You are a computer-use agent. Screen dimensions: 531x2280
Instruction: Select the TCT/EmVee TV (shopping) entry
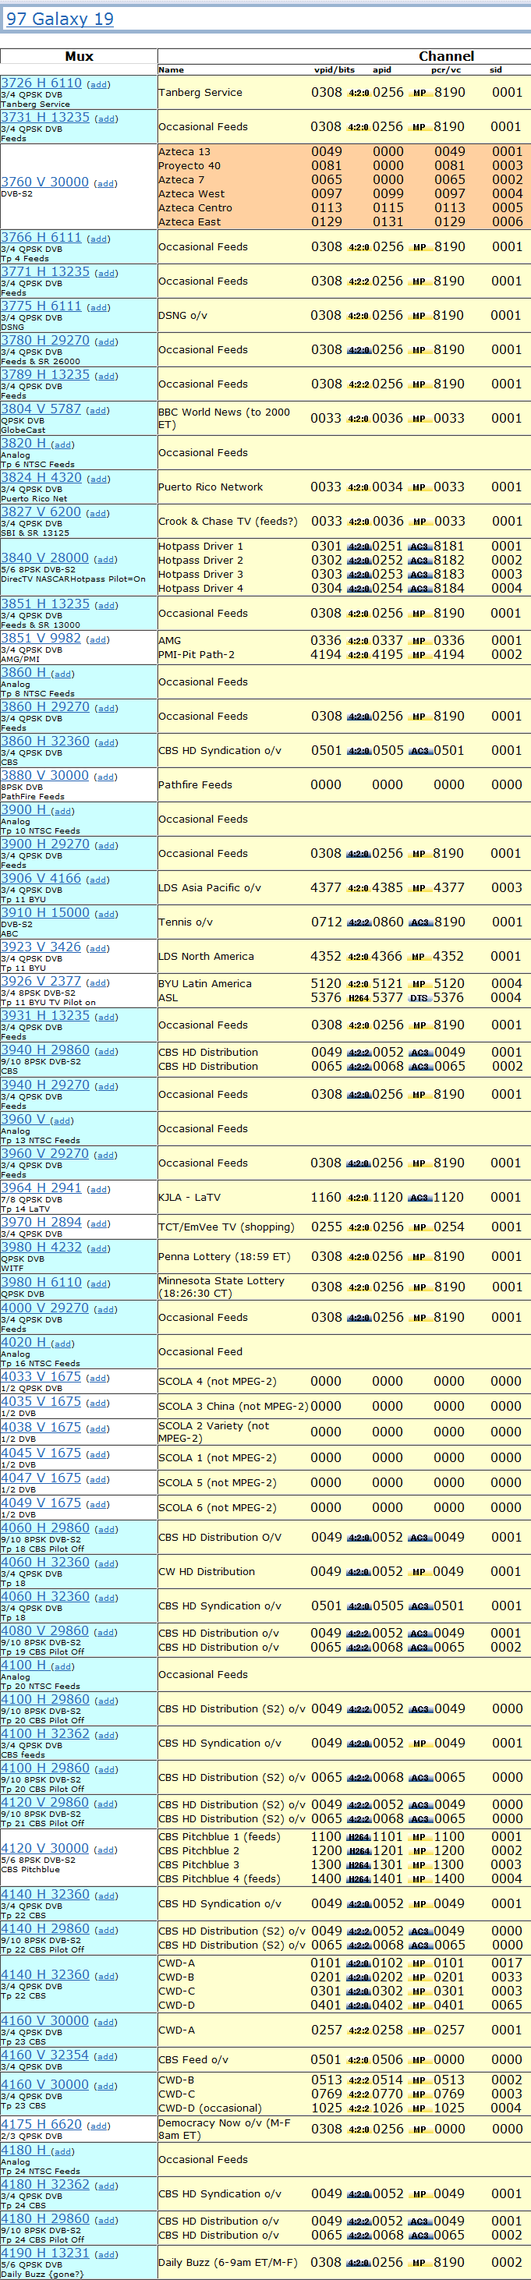coord(227,1227)
